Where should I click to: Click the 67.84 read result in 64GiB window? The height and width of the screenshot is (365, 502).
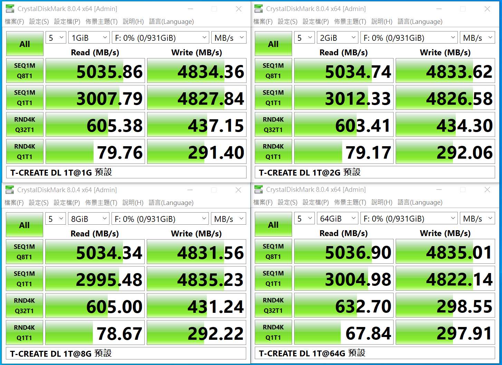coord(344,333)
